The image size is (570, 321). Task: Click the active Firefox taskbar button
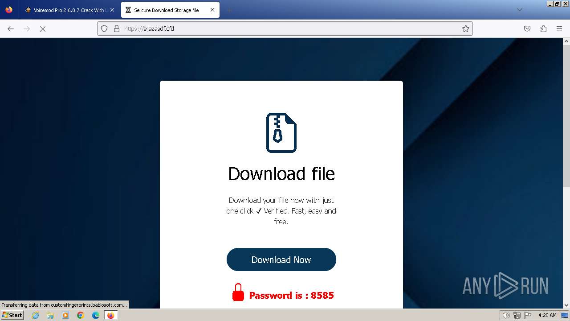[110, 315]
